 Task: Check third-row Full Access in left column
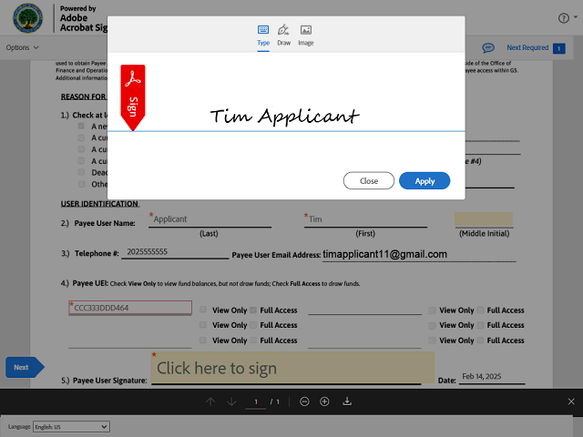253,340
